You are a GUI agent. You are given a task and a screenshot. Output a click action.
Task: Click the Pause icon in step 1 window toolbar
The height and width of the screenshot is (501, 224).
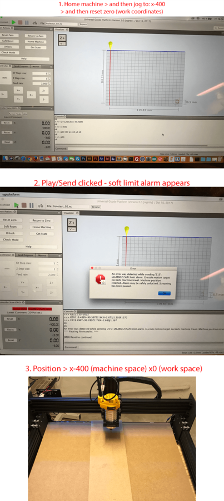27,23
